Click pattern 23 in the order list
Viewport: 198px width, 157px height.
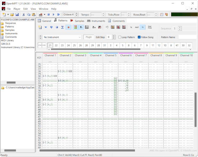(62, 45)
